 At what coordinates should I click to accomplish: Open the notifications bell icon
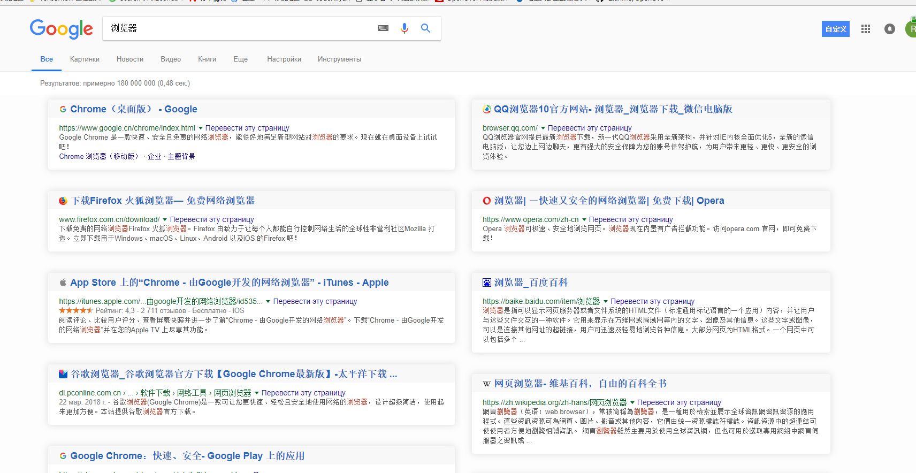click(x=889, y=29)
